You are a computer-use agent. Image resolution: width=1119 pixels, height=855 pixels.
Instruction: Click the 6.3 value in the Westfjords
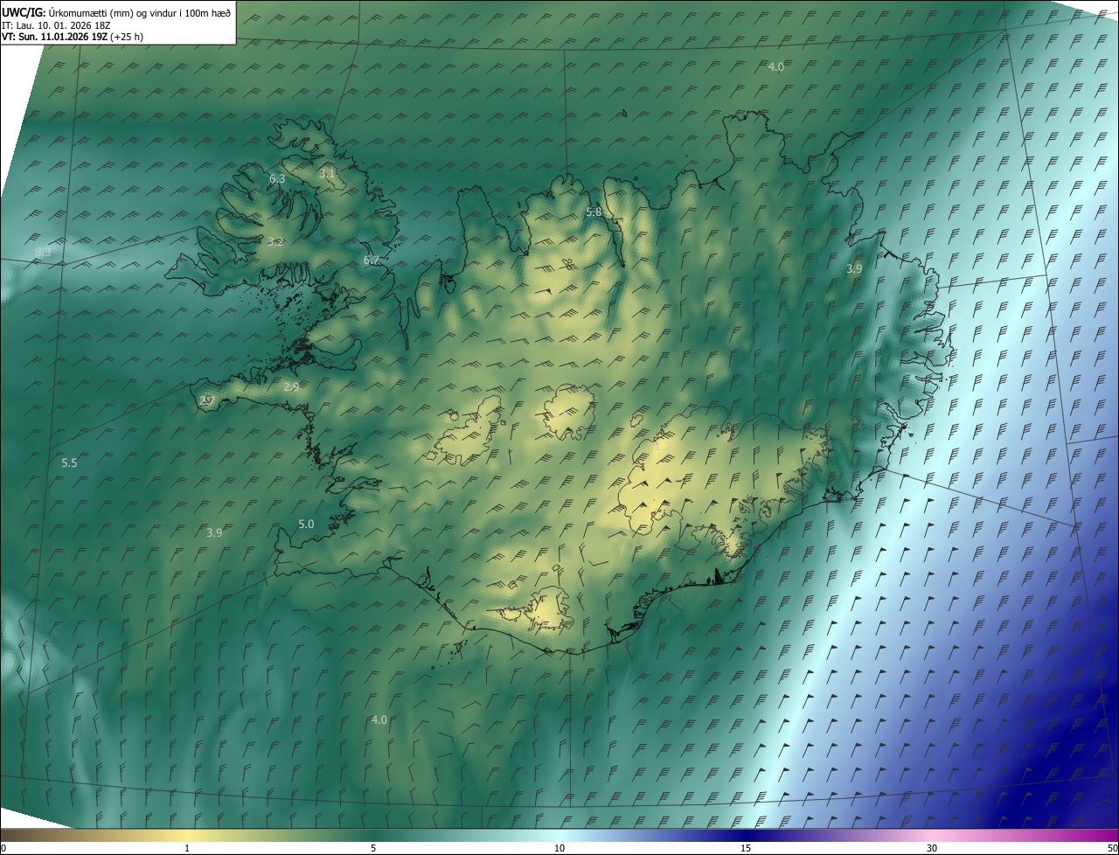point(277,178)
